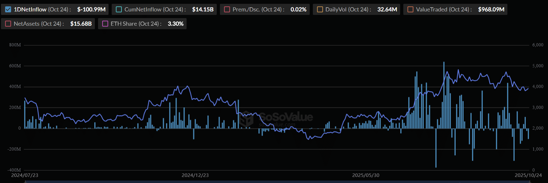
Task: Click the 32.64M DailyVol value
Action: [x=387, y=10]
